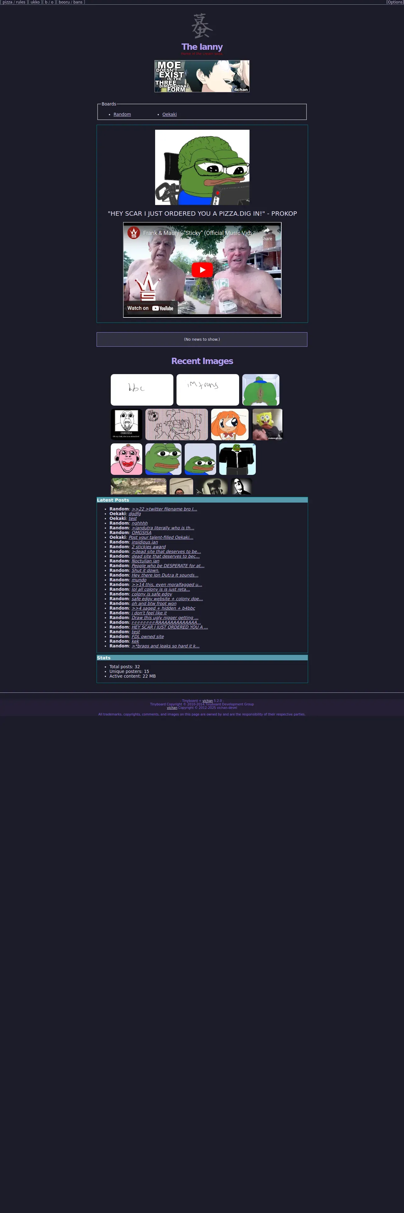Open Random post 'nghhhh'

tap(140, 523)
